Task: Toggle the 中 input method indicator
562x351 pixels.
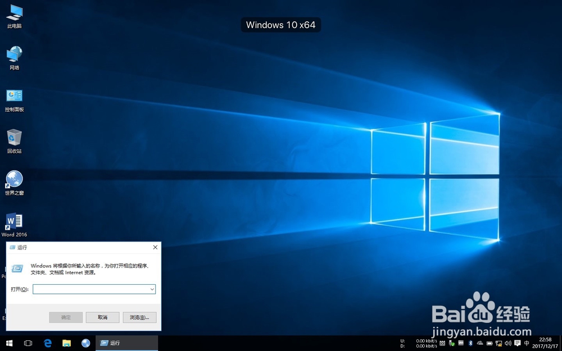Action: point(527,343)
